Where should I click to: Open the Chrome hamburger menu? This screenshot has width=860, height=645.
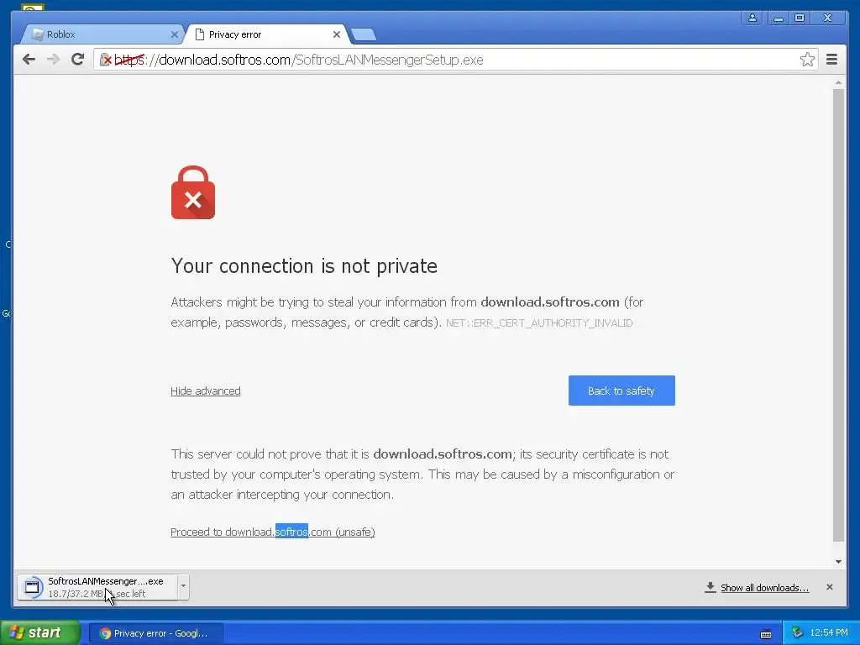click(831, 60)
